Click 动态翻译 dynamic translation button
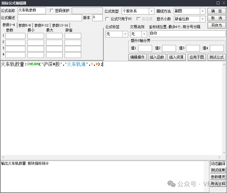This screenshot has width=227, height=193. pos(218,164)
